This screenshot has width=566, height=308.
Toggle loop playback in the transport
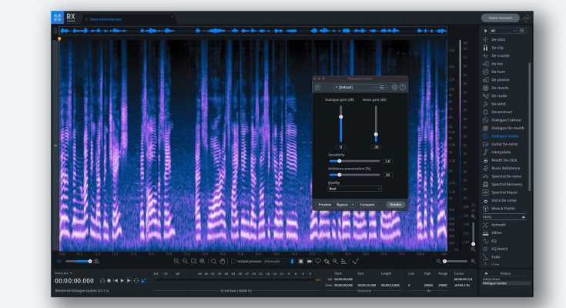click(136, 280)
